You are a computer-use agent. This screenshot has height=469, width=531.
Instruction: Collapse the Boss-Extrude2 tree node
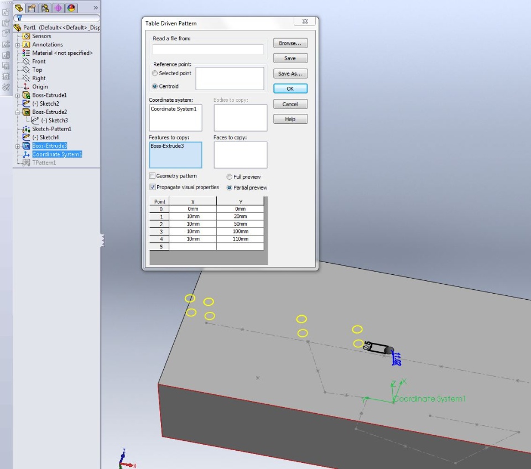18,112
